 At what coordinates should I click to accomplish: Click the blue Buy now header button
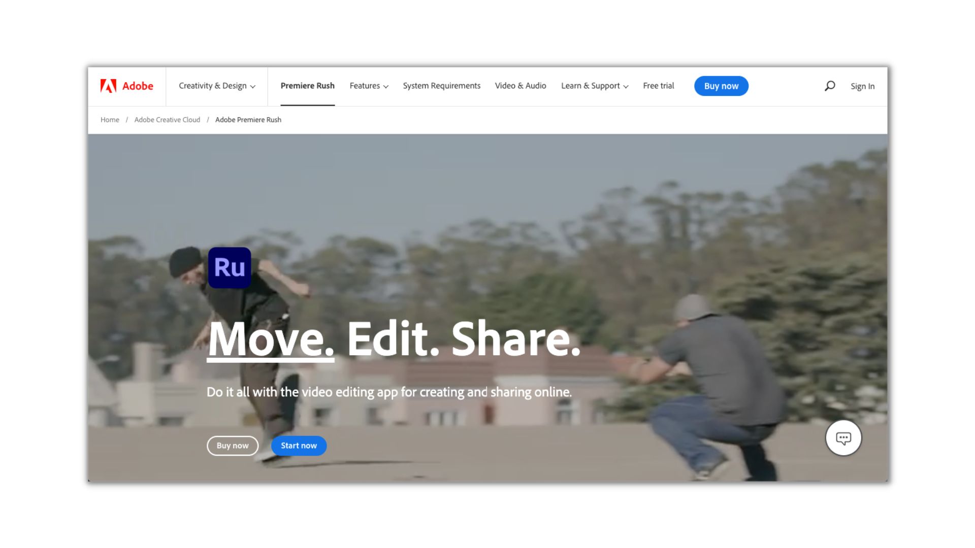(x=721, y=86)
